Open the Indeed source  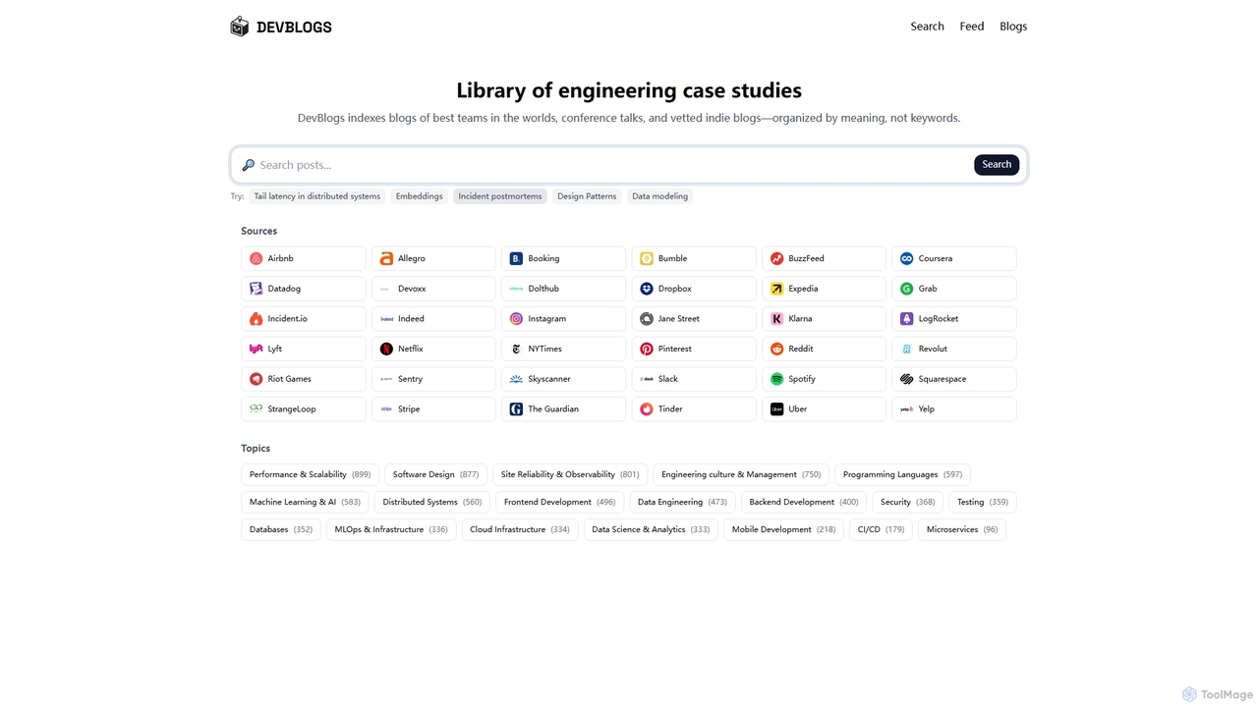pos(433,319)
